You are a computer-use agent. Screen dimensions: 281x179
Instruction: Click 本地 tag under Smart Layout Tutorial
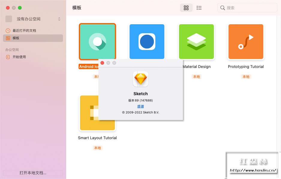coord(97,148)
